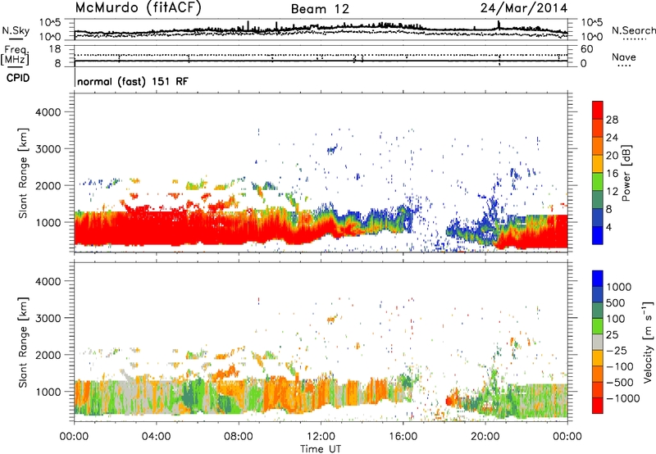
Task: Click the '08:00' time tick label
Action: click(x=239, y=437)
